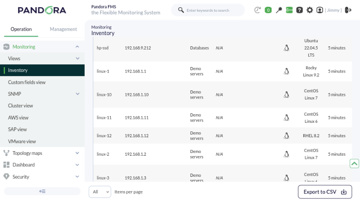Select Inventory in the sidebar
Screen dimensions: 360x202
click(x=42, y=70)
